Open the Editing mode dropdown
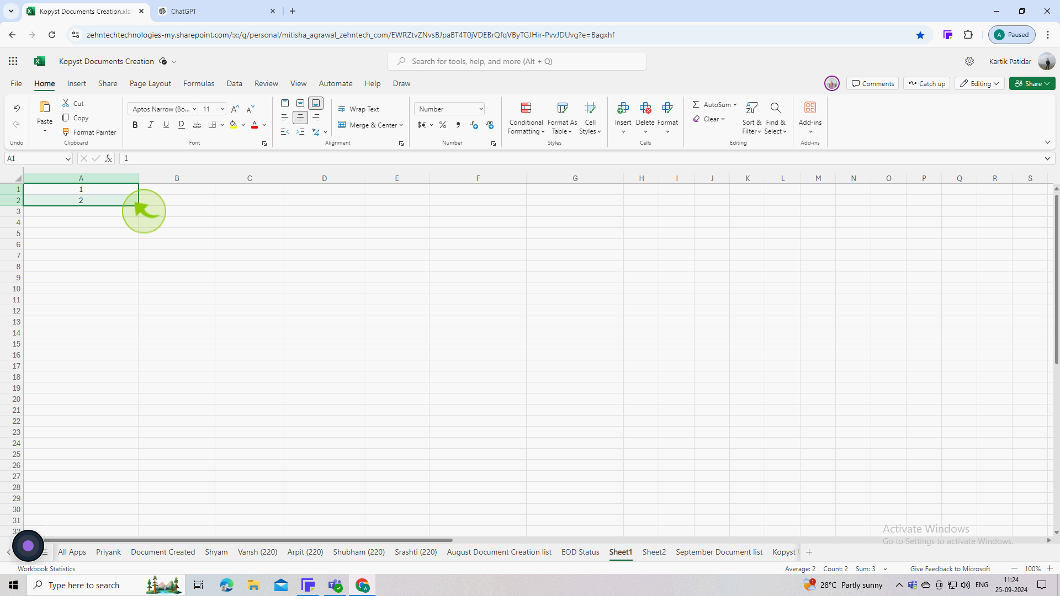 (x=980, y=83)
